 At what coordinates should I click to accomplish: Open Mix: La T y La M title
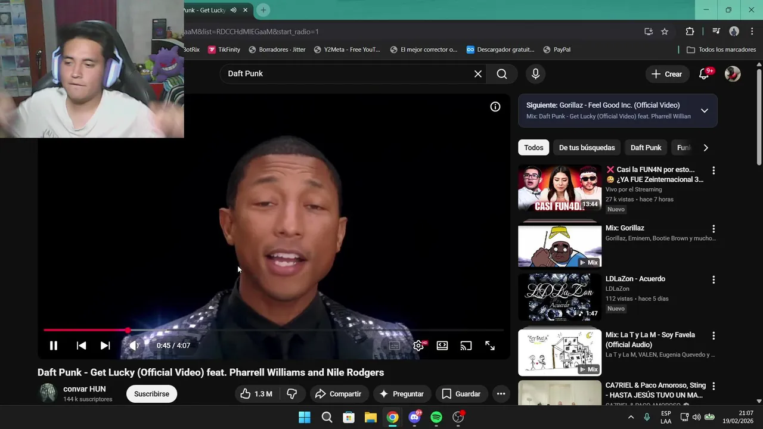(650, 340)
